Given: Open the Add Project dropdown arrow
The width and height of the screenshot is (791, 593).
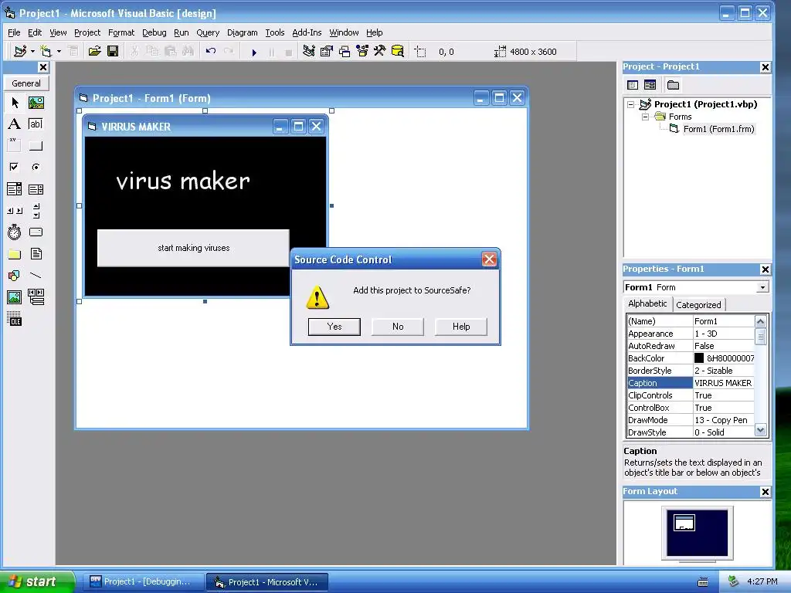Looking at the screenshot, I should [32, 52].
